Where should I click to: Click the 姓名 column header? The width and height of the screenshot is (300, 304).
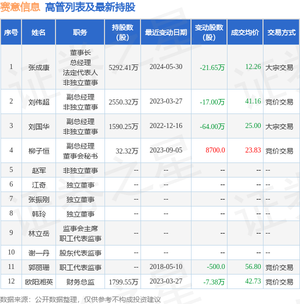coord(38,32)
